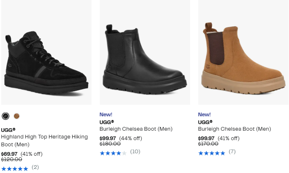Click the $69.97 sale price
Viewport: 289px width, 173px height.
coord(9,154)
